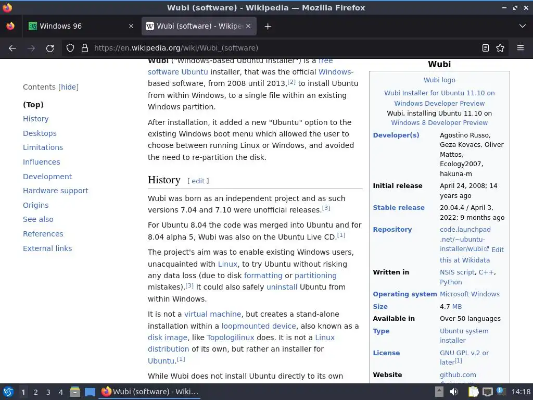Open References section from contents
The width and height of the screenshot is (533, 400).
pos(43,234)
